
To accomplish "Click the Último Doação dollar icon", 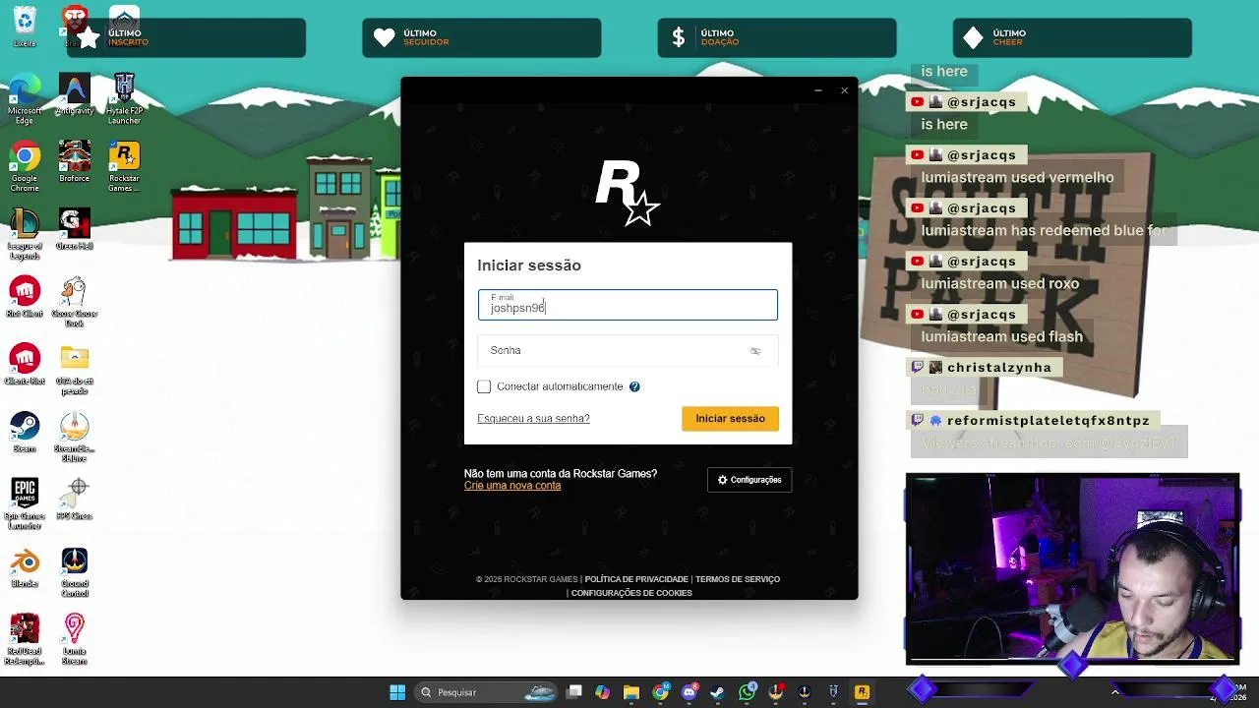I will click(679, 37).
